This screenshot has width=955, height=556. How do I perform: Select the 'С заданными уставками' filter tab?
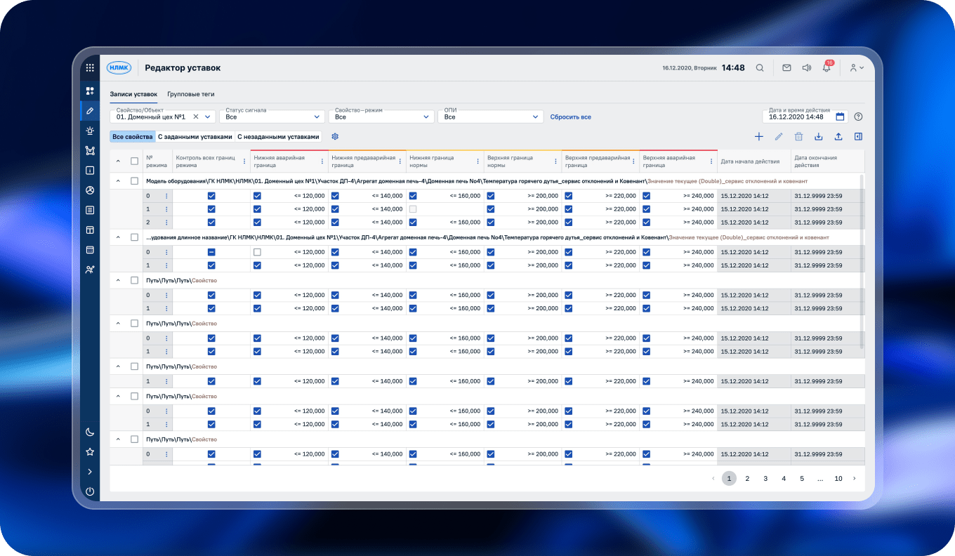click(195, 137)
